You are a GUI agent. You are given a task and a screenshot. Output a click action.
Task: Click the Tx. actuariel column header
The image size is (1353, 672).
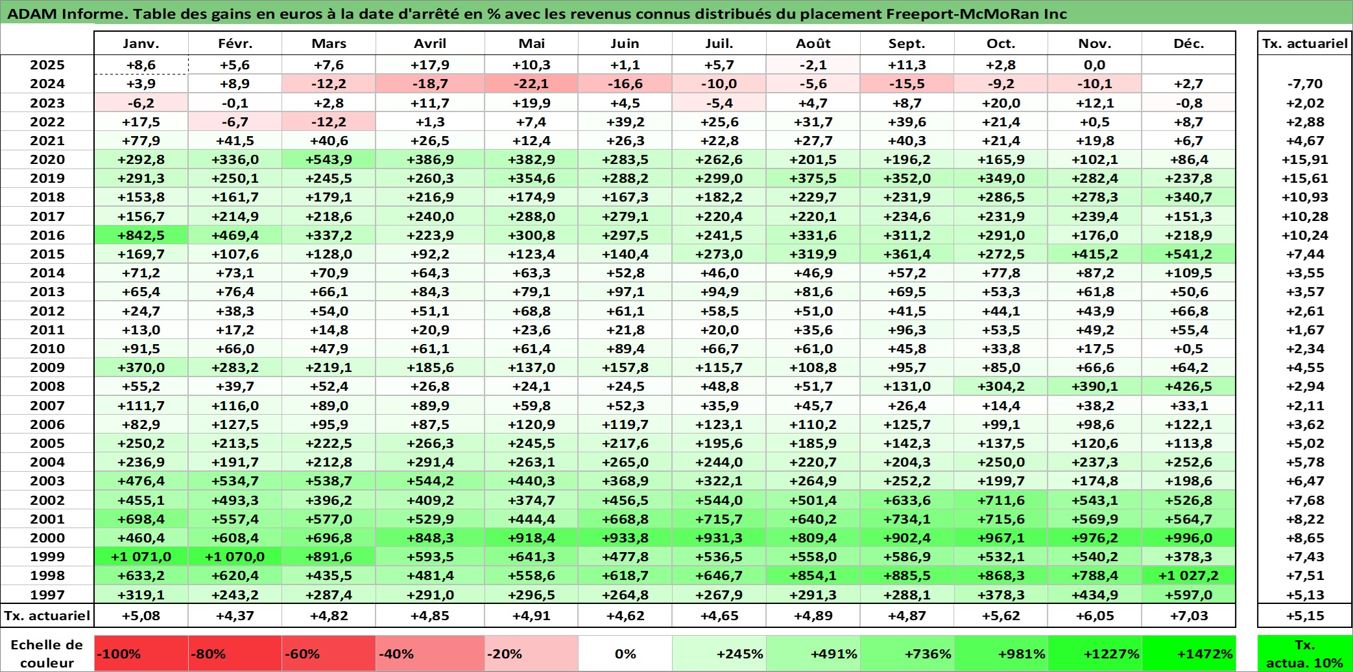1305,43
